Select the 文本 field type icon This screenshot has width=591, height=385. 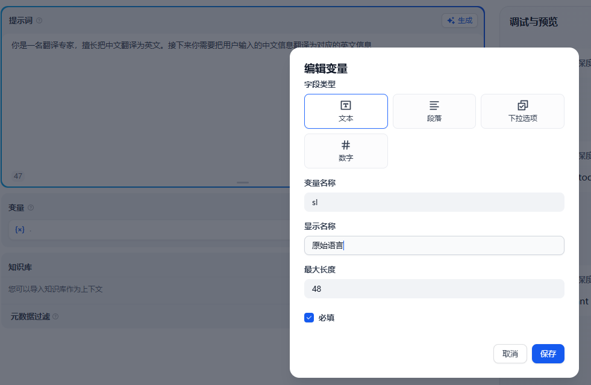coord(346,105)
